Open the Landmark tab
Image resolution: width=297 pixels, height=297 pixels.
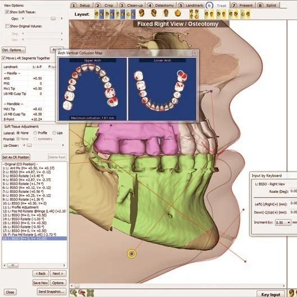(x=191, y=5)
